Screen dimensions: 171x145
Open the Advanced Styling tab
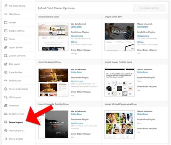point(19,6)
